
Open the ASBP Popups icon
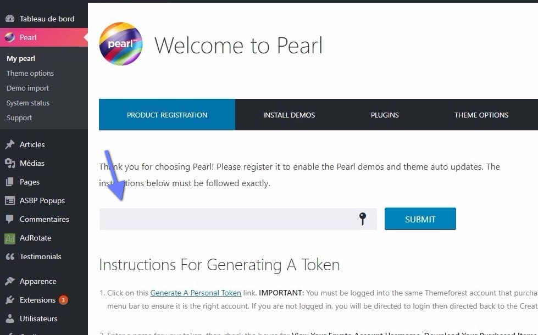pos(11,200)
